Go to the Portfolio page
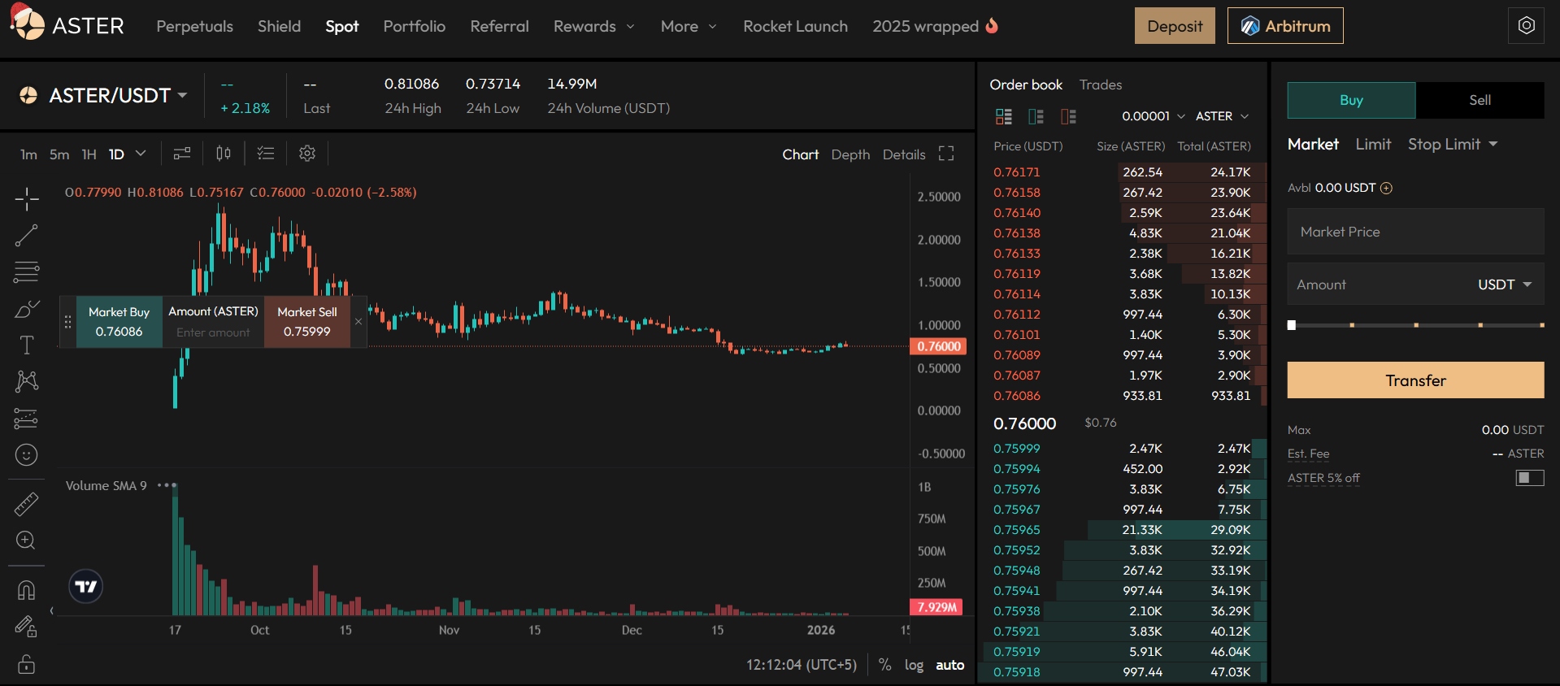This screenshot has height=686, width=1560. pyautogui.click(x=415, y=26)
